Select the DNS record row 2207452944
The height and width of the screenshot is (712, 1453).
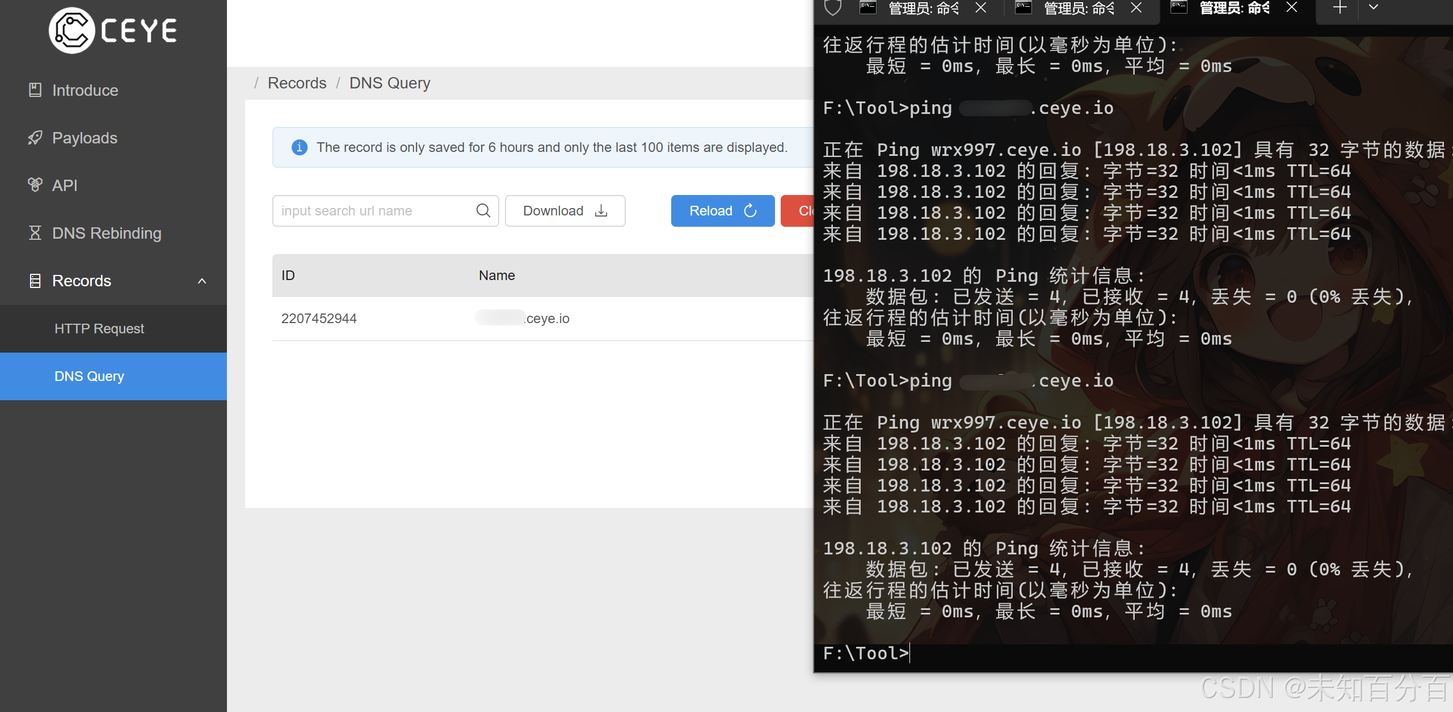click(319, 318)
